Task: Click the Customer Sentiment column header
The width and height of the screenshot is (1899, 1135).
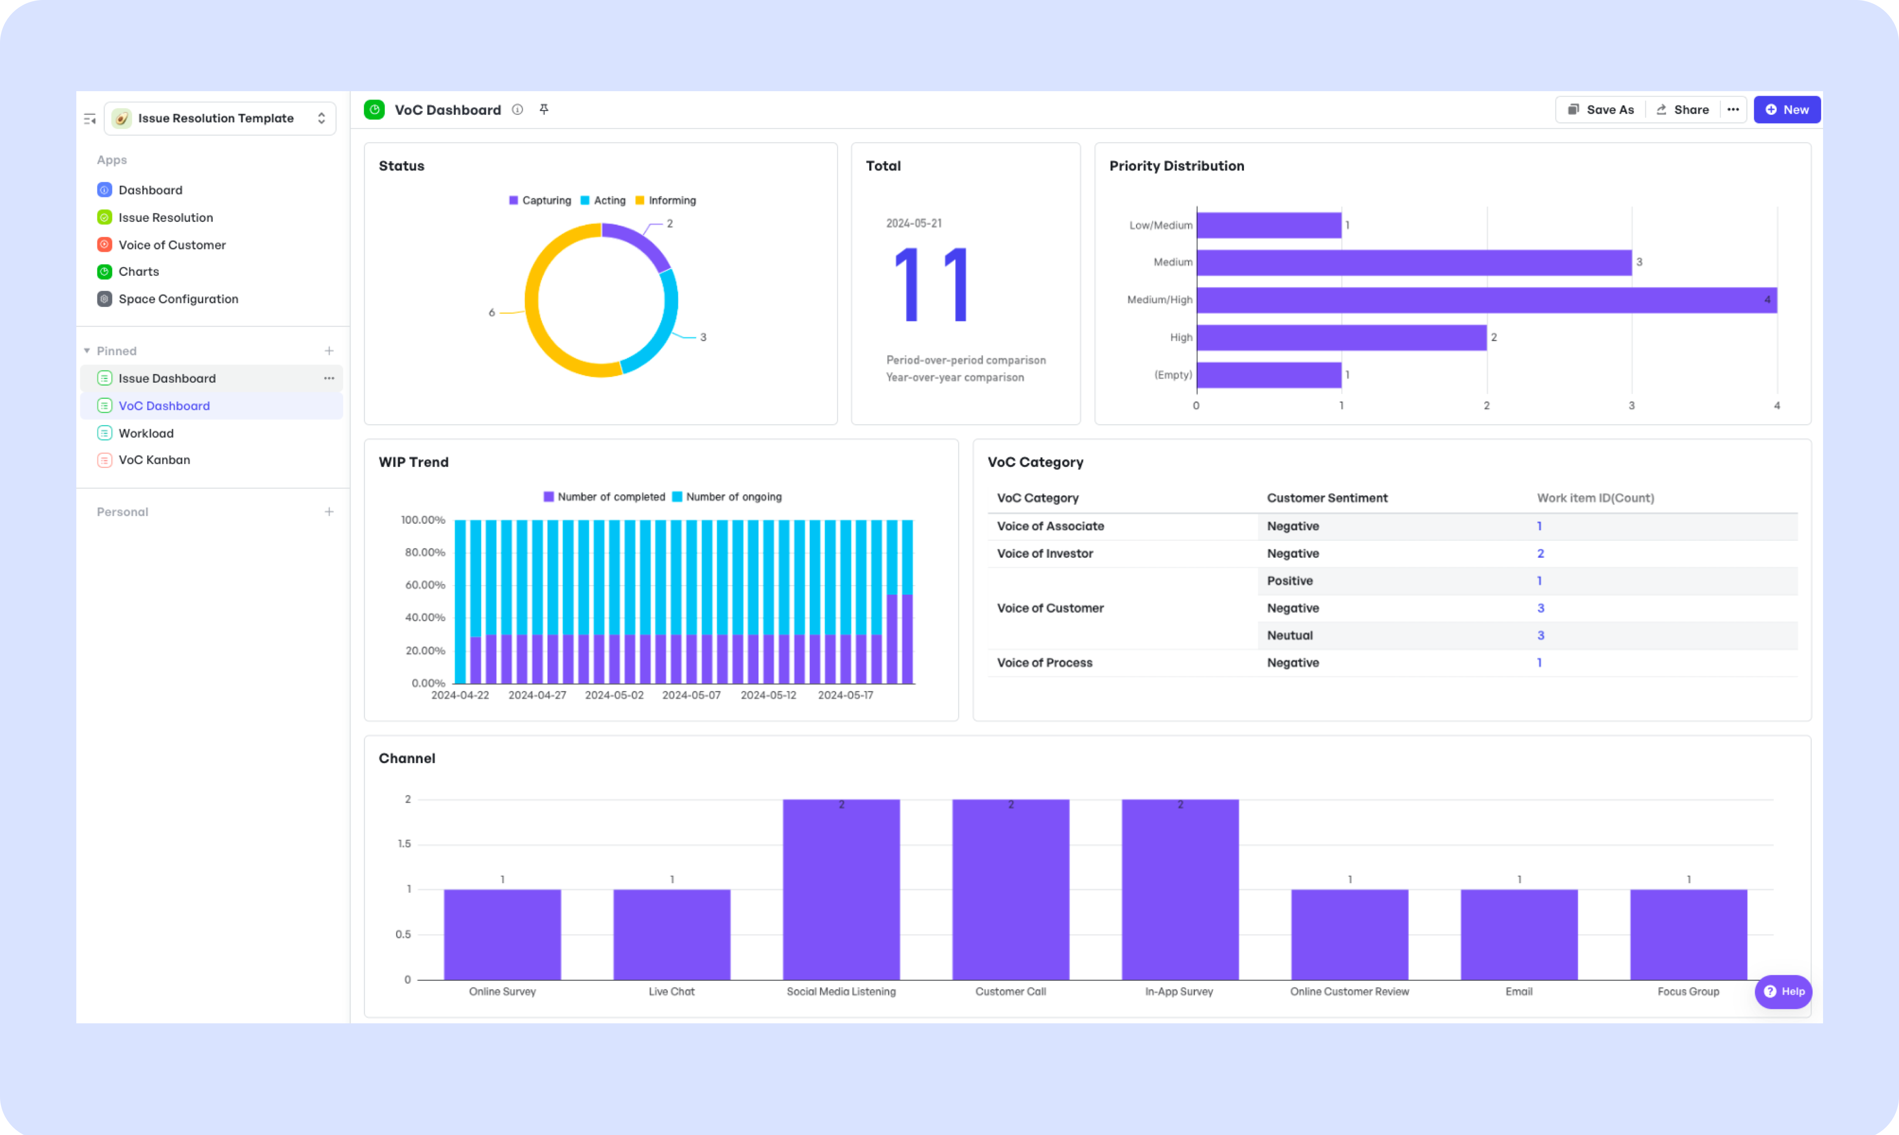Action: (1327, 498)
